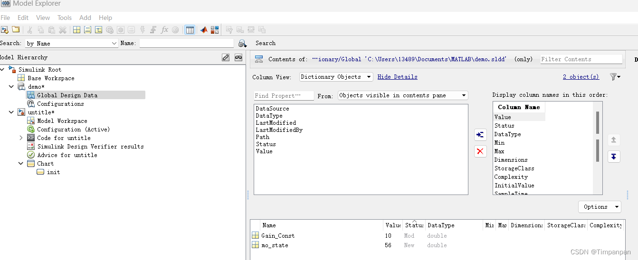Toggle the column details view toolbar icon

[190, 30]
